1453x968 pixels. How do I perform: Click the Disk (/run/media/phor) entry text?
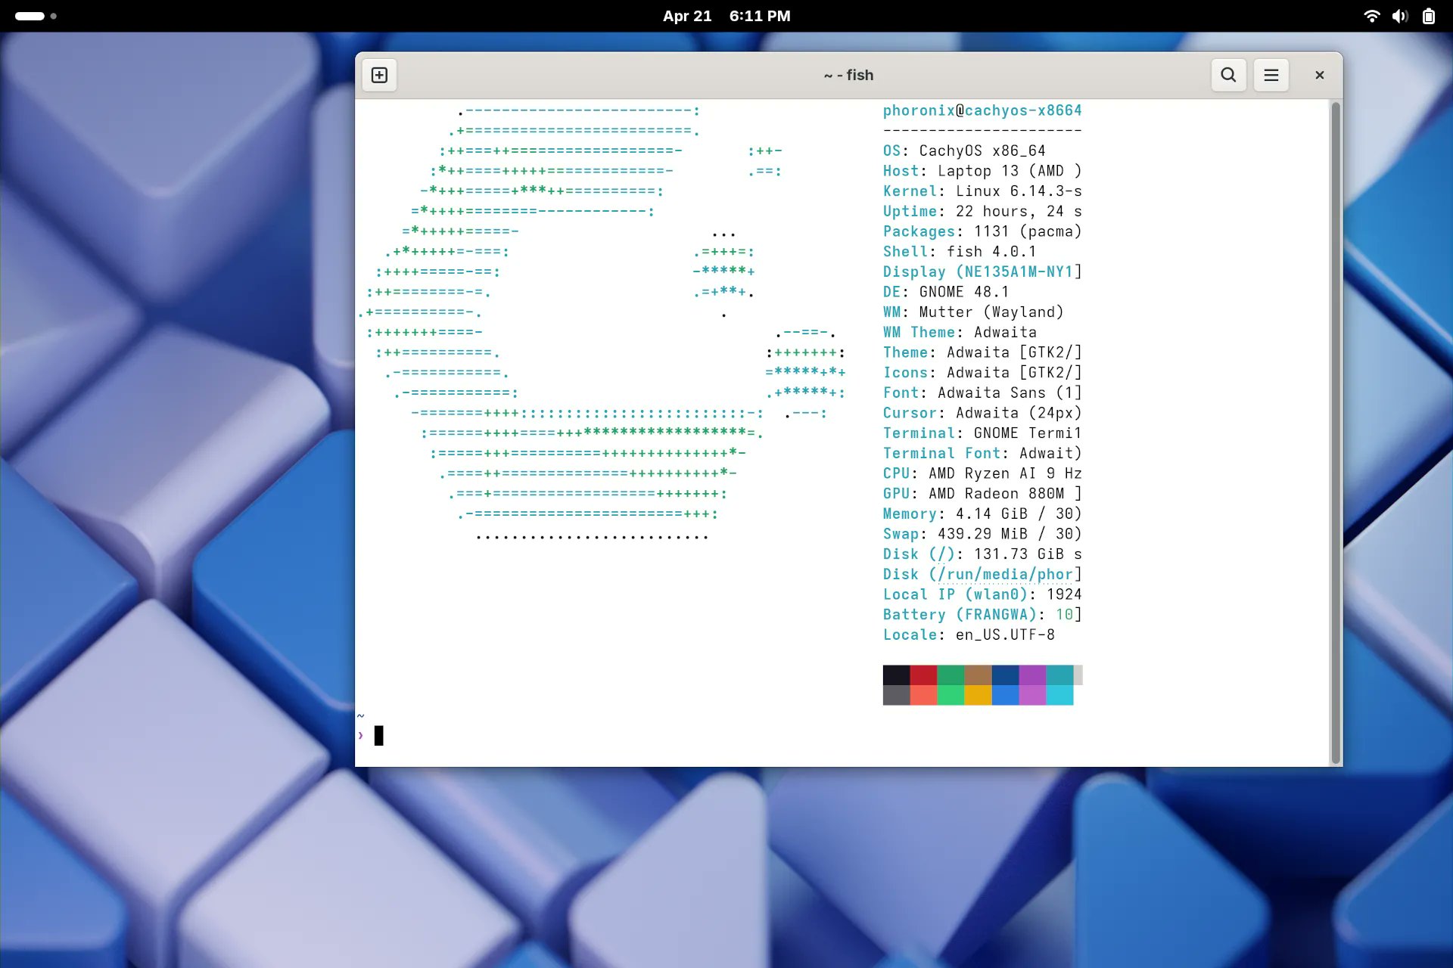(x=982, y=574)
